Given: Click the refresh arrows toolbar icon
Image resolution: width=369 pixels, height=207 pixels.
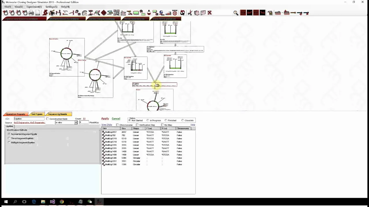Looking at the screenshot, I should pyautogui.click(x=182, y=13).
